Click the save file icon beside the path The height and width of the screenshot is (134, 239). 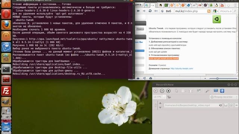[x=226, y=105]
